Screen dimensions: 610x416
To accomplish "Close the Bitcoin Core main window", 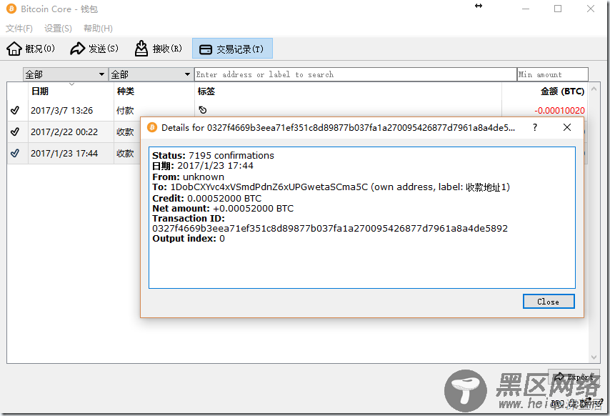I will 591,9.
